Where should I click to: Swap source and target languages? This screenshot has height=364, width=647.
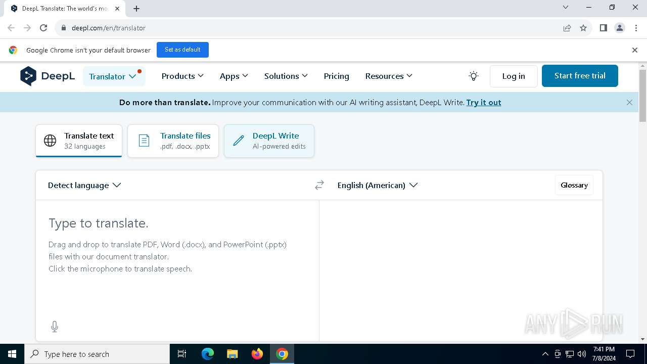[319, 186]
